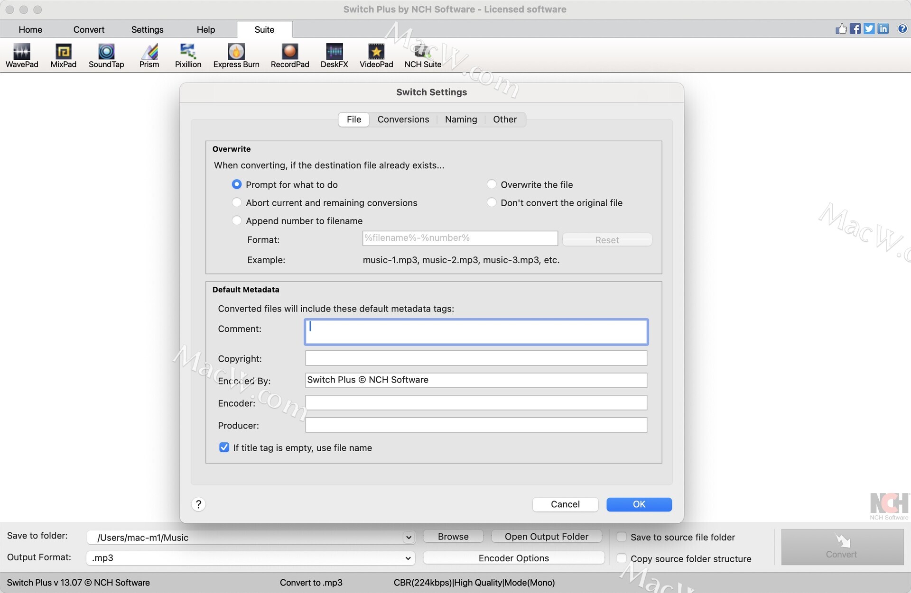Select 'Overwrite the file' radio option
911x593 pixels.
pyautogui.click(x=492, y=184)
